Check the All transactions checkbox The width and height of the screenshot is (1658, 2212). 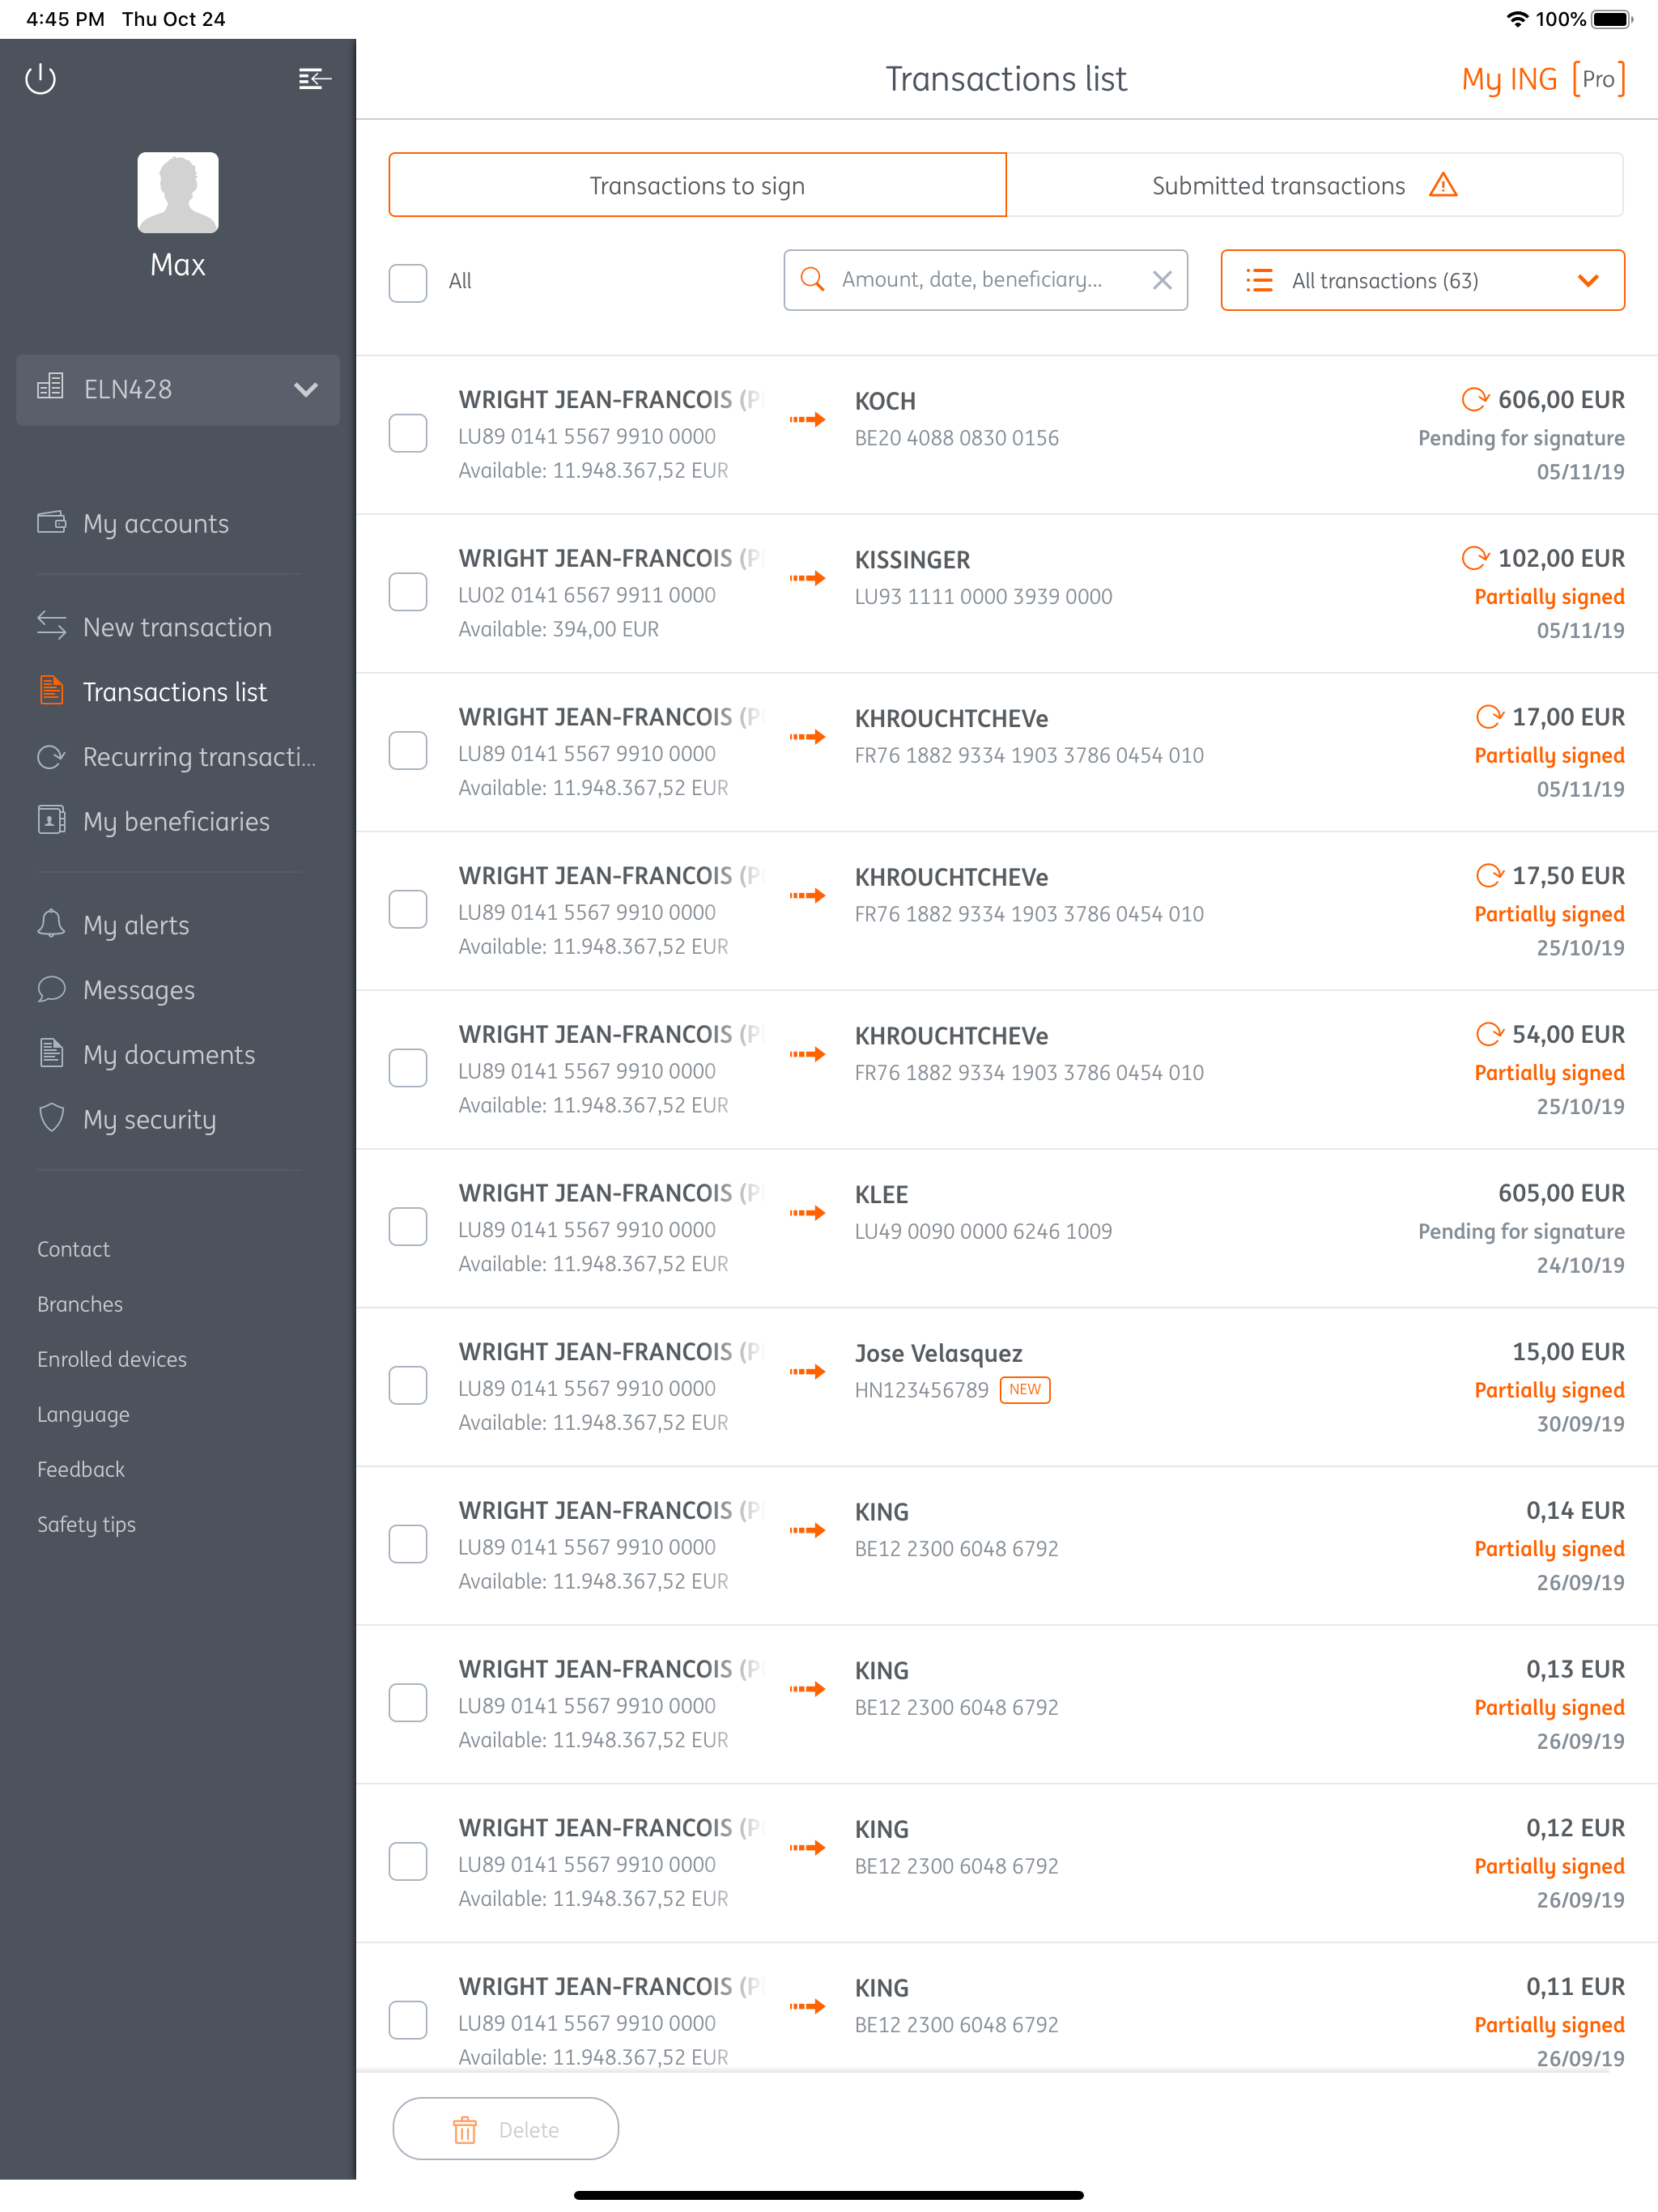click(408, 282)
